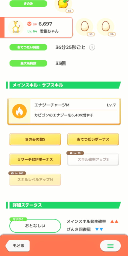Open the エナジーチャージM main skill card

pyautogui.click(x=64, y=111)
